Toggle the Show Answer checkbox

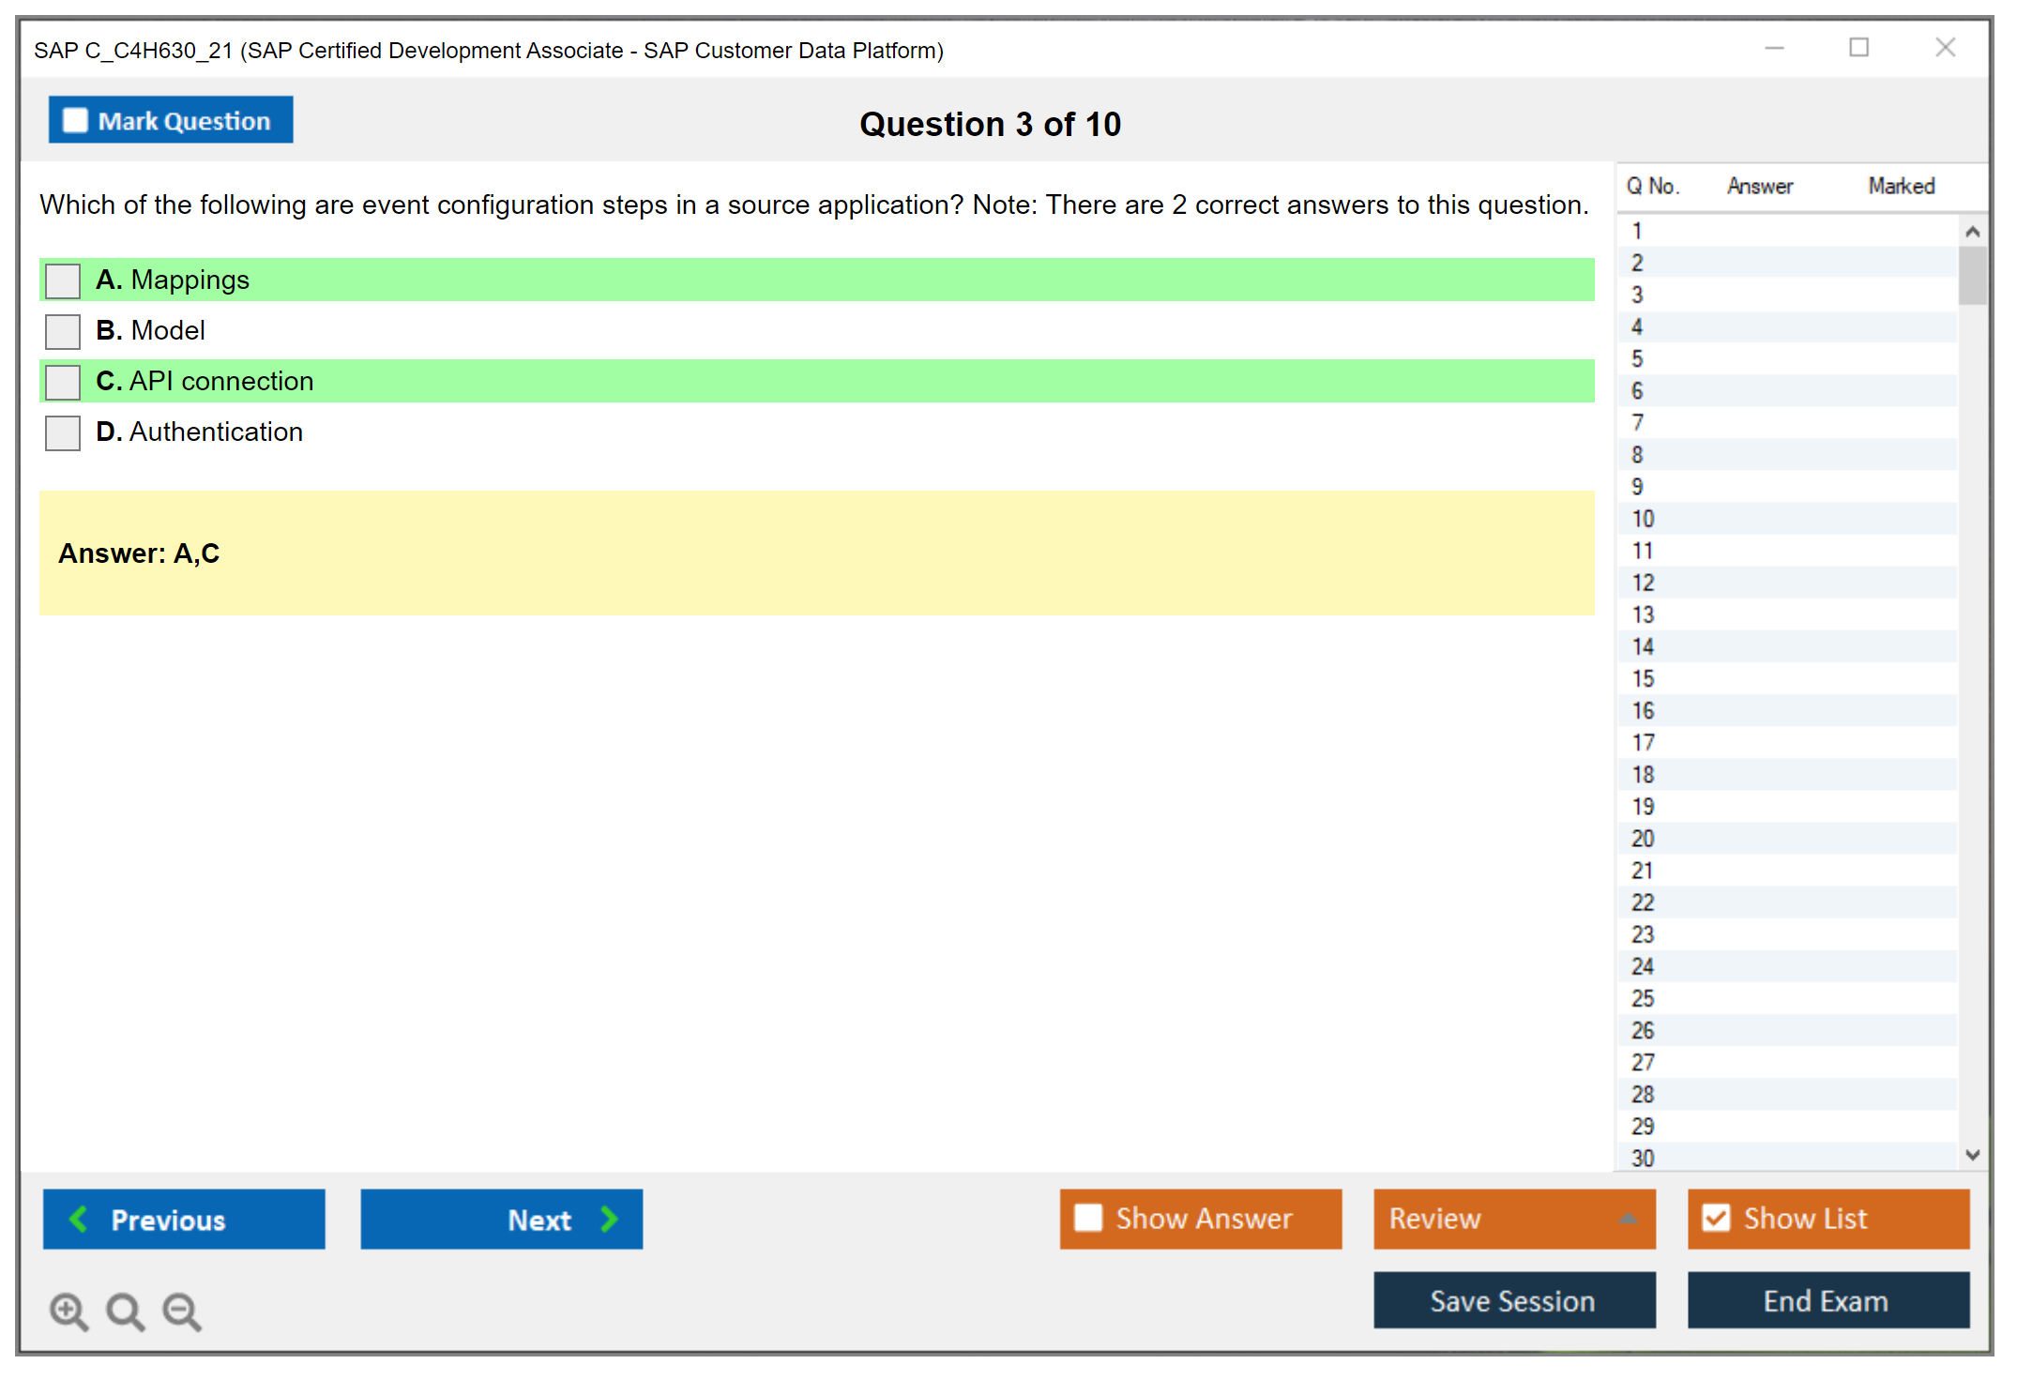click(1088, 1218)
